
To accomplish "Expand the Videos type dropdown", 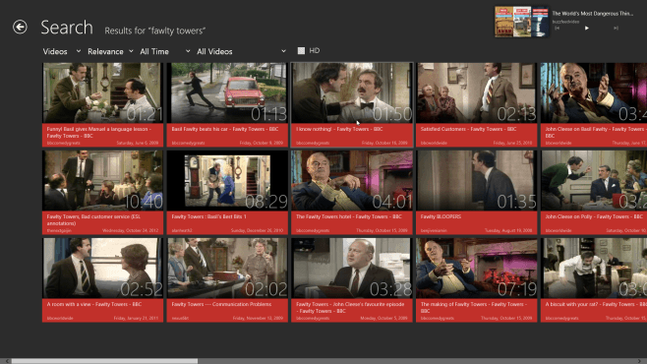I will (62, 51).
